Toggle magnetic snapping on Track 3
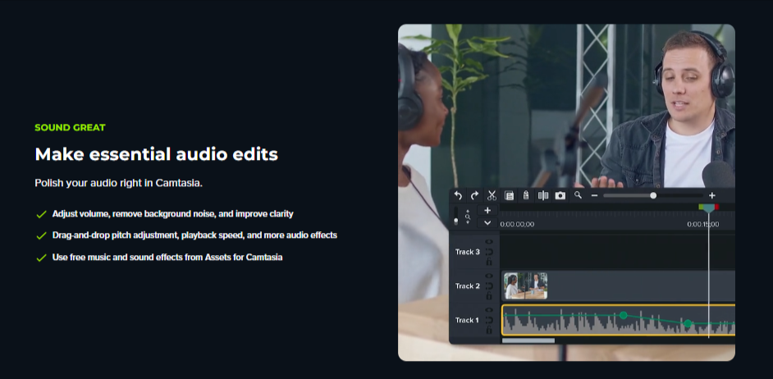This screenshot has width=773, height=379. [489, 252]
